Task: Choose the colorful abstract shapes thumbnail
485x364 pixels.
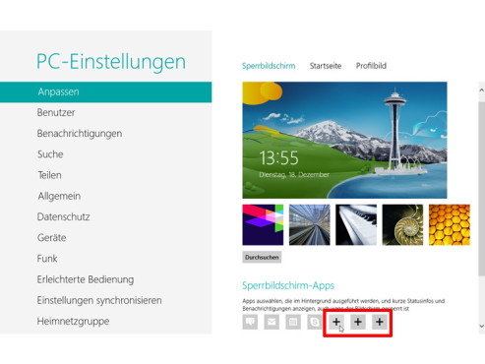Action: (263, 225)
